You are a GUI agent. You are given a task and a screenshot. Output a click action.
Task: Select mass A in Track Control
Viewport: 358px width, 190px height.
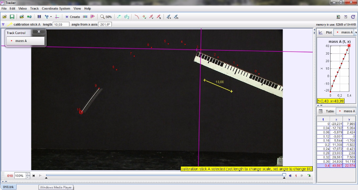[25, 41]
